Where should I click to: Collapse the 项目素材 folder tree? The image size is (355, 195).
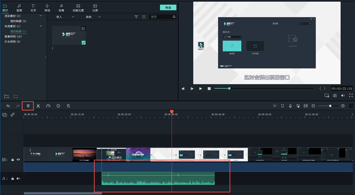pos(41,16)
